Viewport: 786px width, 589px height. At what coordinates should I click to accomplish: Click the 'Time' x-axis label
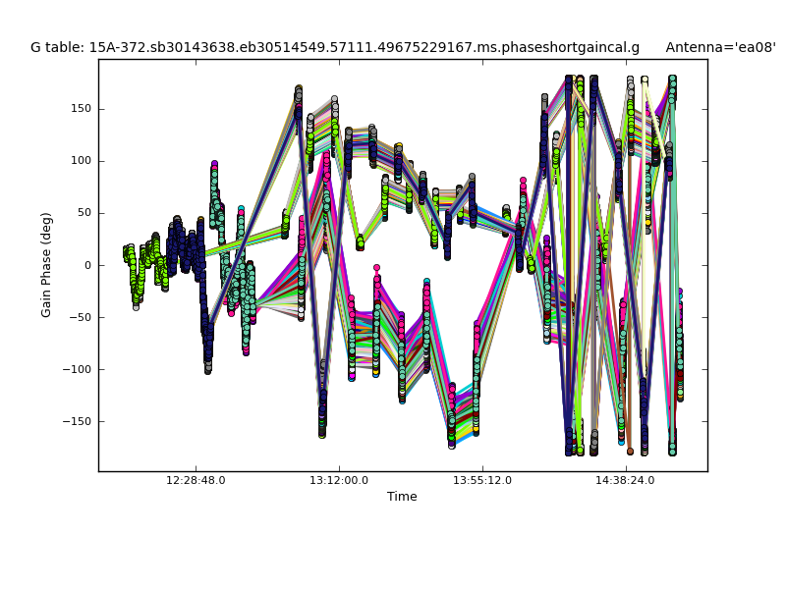402,497
